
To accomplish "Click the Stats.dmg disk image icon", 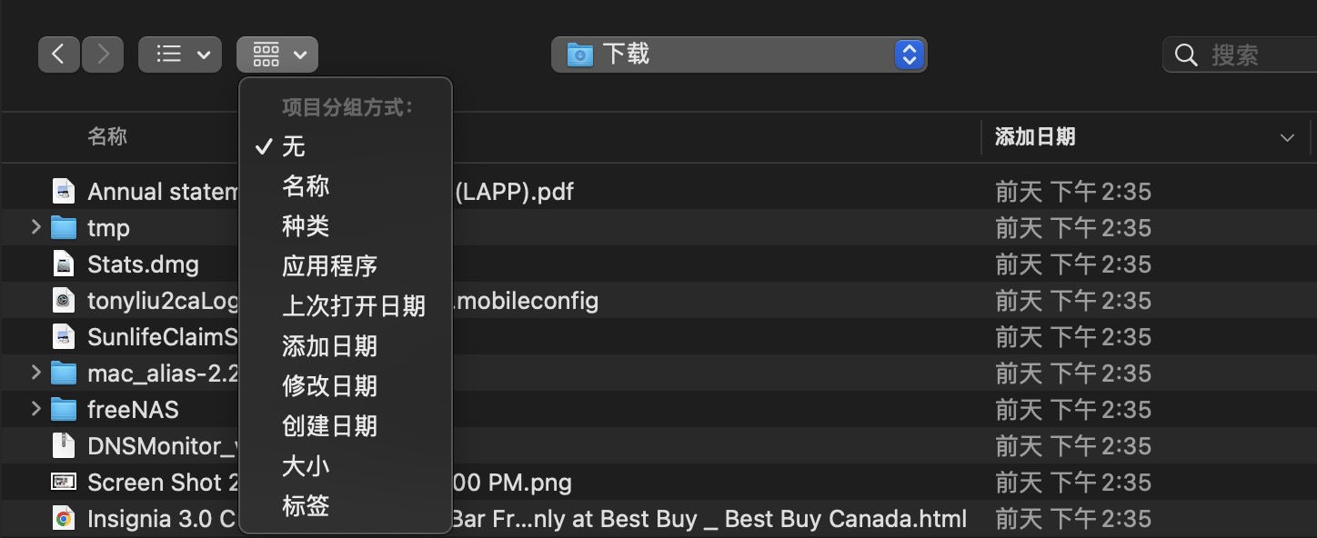I will click(64, 264).
